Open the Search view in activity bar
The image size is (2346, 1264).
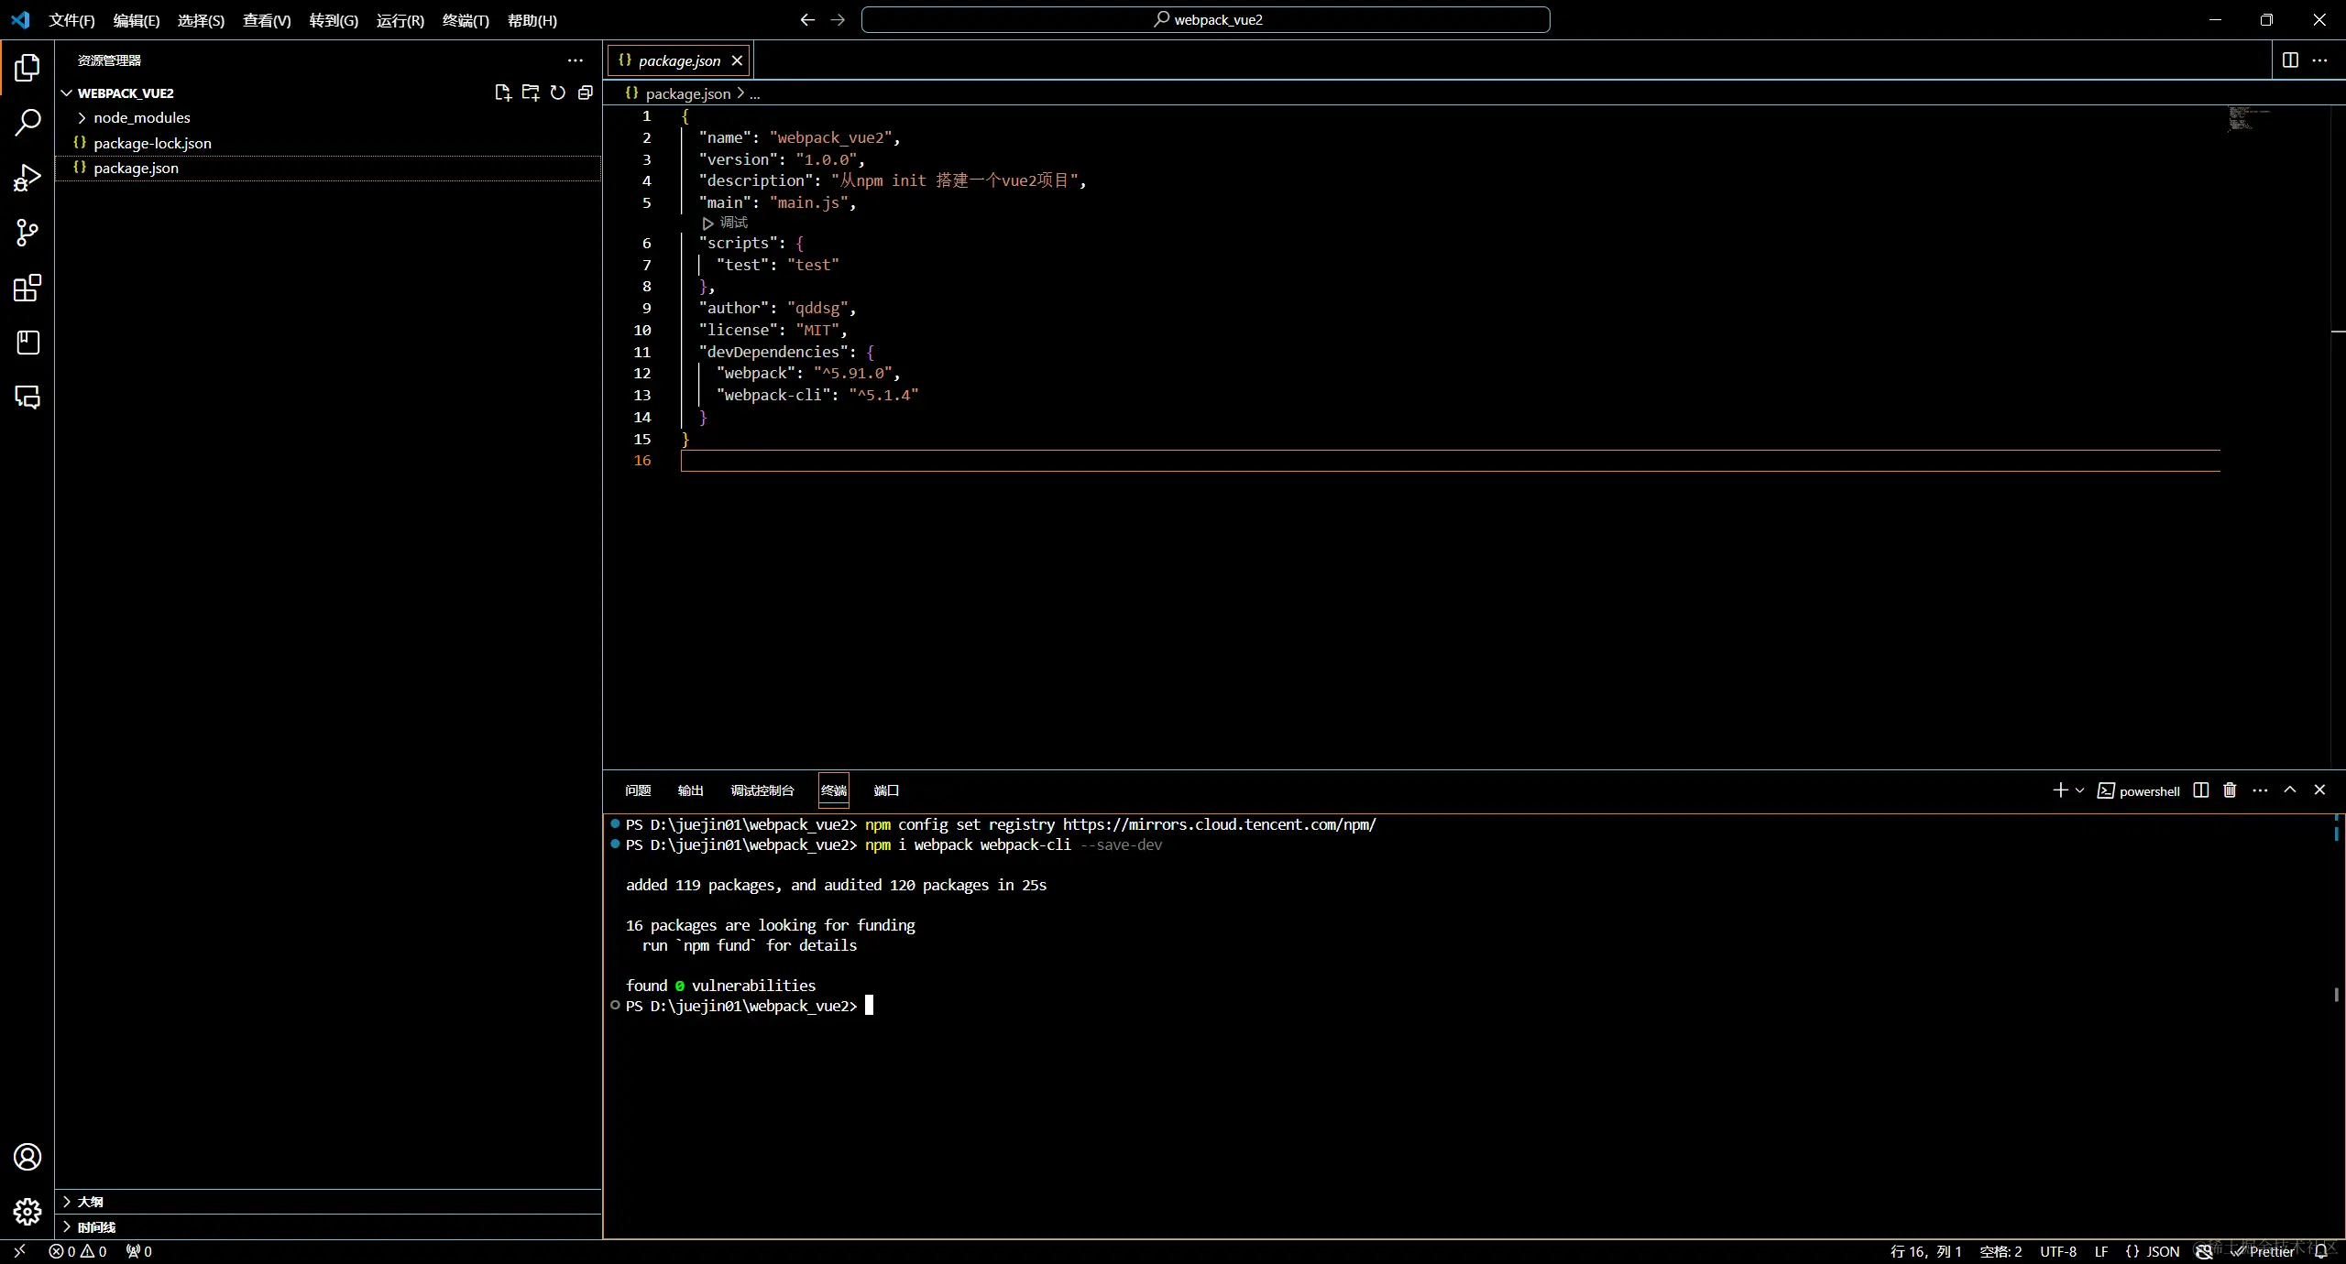coord(27,122)
